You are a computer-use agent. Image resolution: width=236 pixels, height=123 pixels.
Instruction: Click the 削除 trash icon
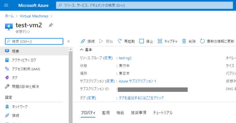click(184, 41)
